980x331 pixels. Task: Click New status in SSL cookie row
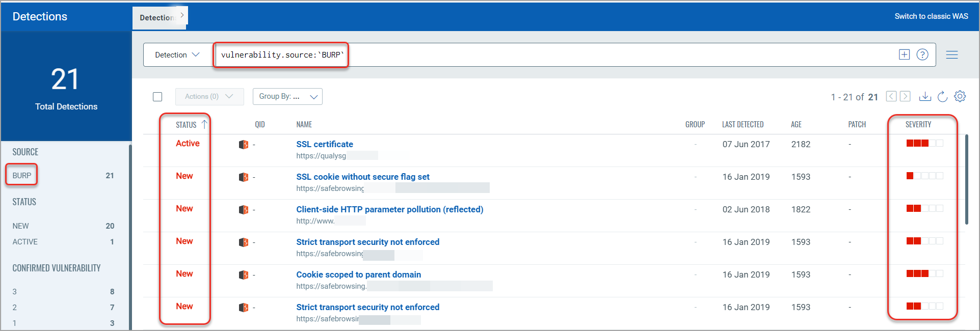(184, 176)
